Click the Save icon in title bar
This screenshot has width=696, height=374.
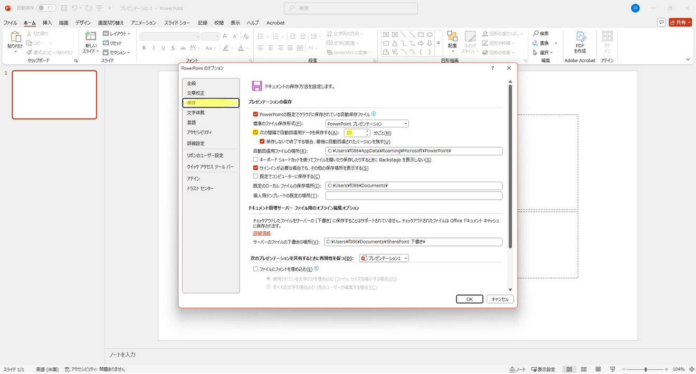(64, 8)
